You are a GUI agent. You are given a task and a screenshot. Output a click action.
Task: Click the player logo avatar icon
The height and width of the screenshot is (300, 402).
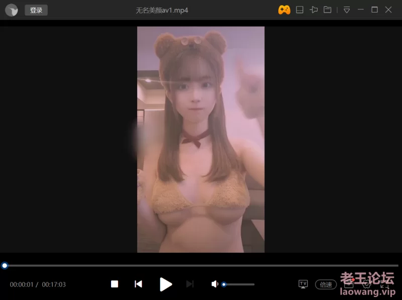point(11,10)
